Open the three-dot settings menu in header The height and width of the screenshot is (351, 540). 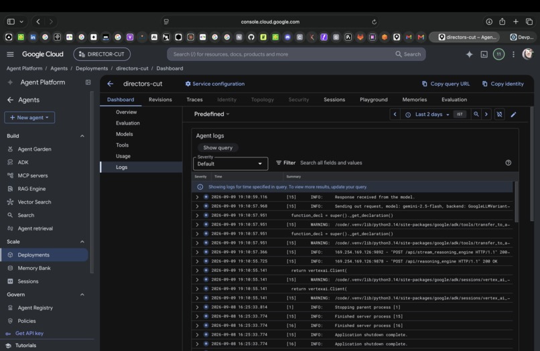pyautogui.click(x=513, y=54)
